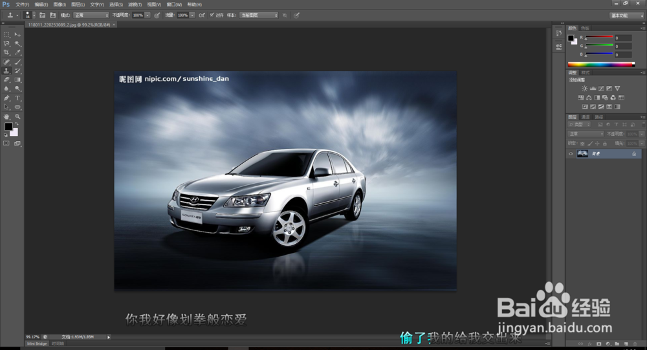Viewport: 647px width, 350px height.
Task: Open the 滤镜(T) menu
Action: click(135, 5)
